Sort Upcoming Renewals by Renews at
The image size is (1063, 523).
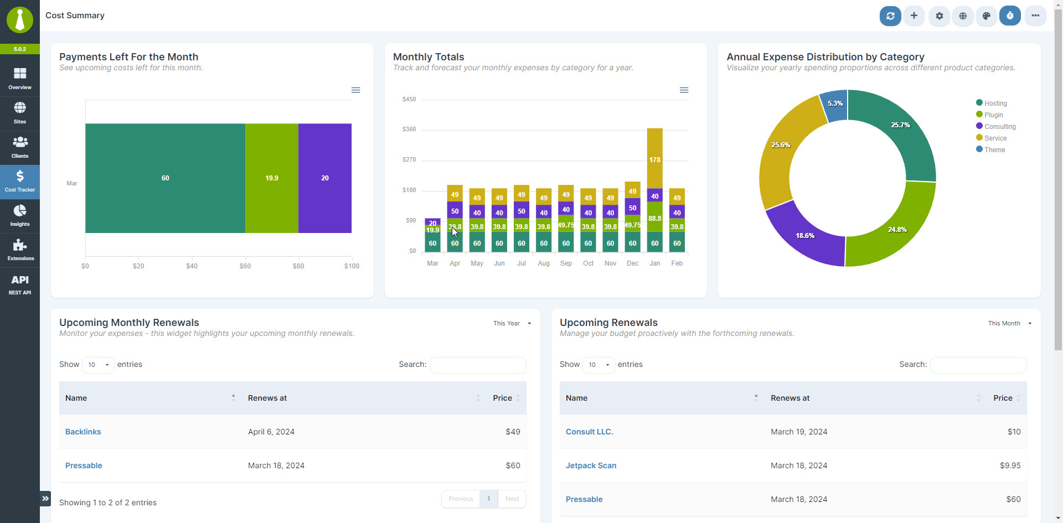(876, 398)
